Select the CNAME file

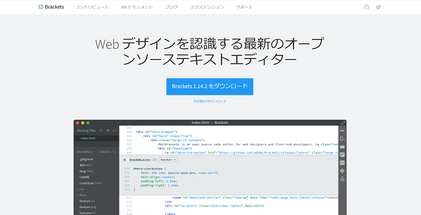click(84, 177)
